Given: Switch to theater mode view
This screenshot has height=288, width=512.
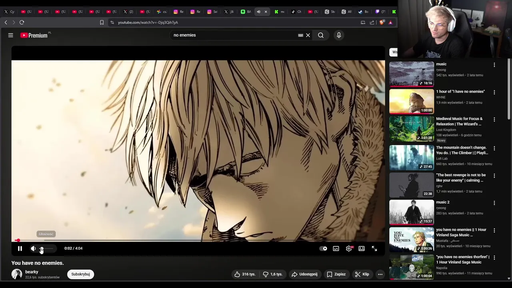Looking at the screenshot, I should tap(362, 248).
